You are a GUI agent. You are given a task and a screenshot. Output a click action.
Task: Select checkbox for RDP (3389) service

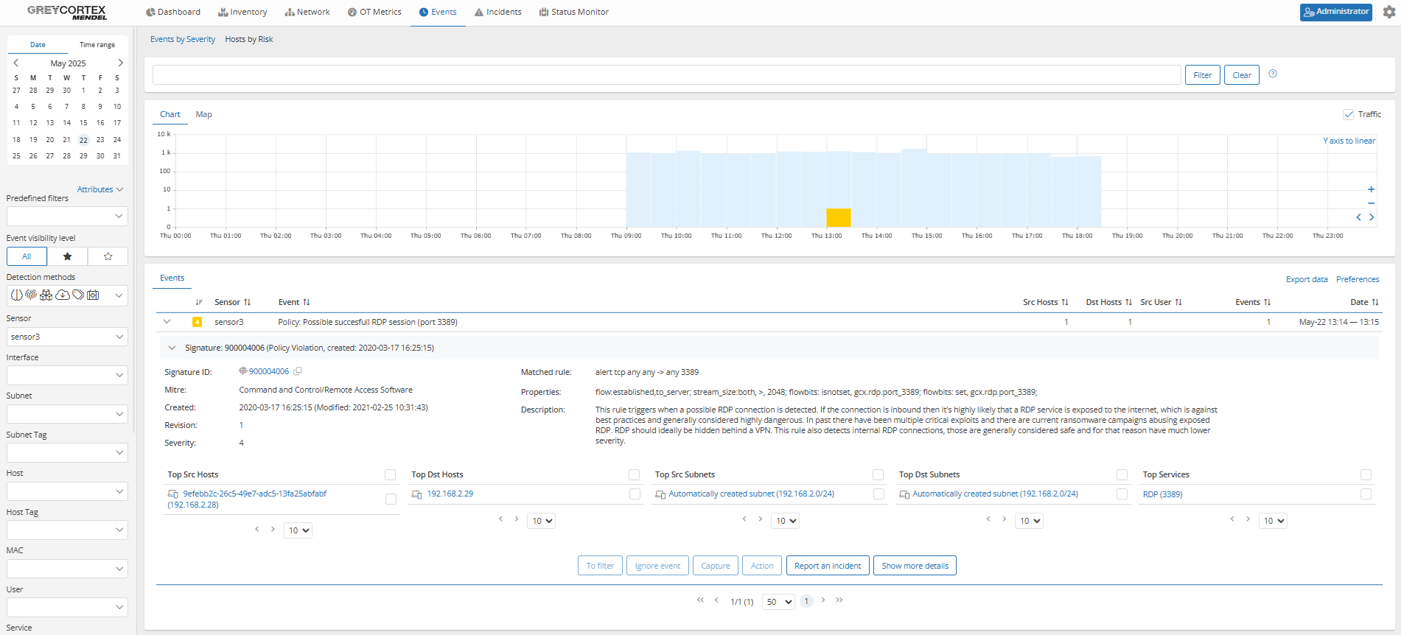click(1366, 494)
